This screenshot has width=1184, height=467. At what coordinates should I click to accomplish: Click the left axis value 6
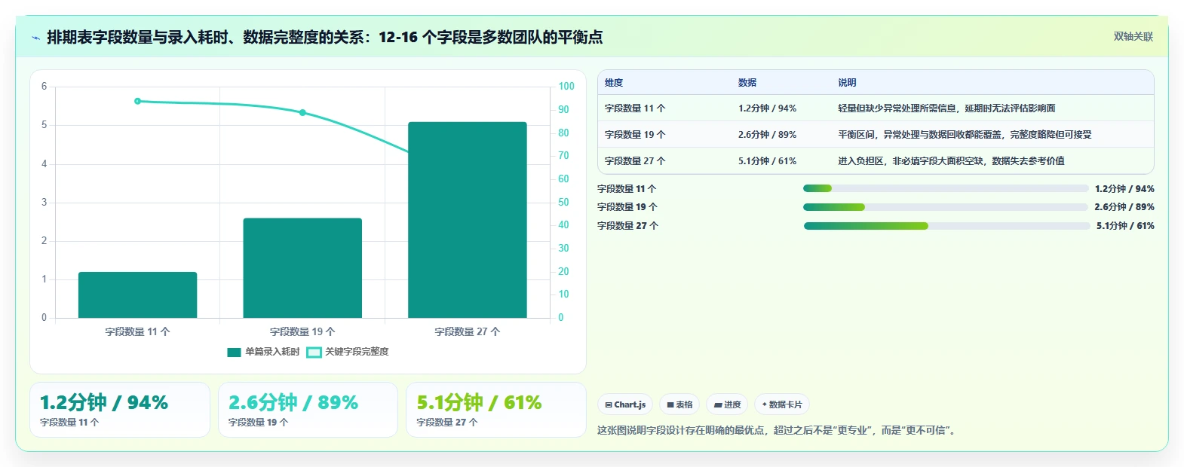click(x=44, y=87)
